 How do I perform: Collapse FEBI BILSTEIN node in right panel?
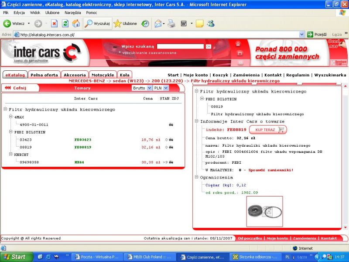pyautogui.click(x=202, y=99)
